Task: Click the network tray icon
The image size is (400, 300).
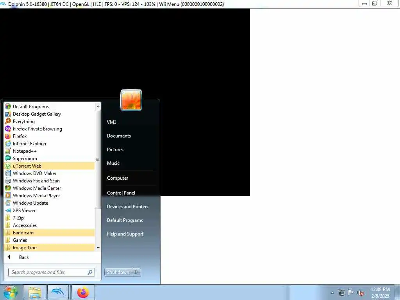Action: pyautogui.click(x=341, y=293)
